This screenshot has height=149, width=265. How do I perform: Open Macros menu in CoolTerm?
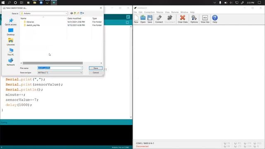point(160,12)
